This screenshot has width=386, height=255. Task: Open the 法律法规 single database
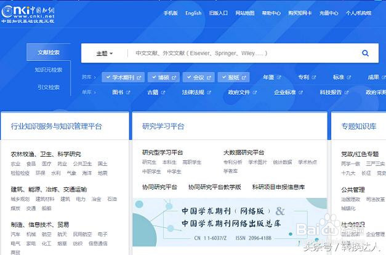[193, 92]
